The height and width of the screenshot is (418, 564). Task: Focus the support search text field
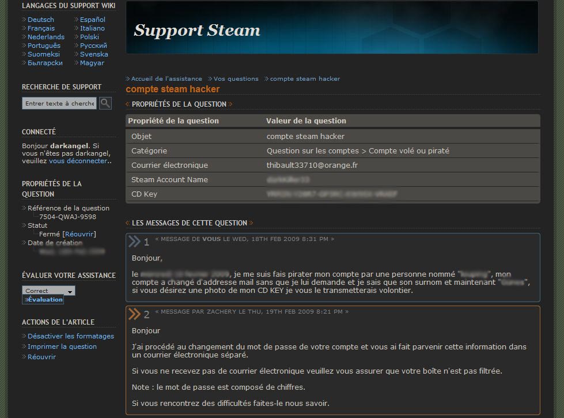59,103
